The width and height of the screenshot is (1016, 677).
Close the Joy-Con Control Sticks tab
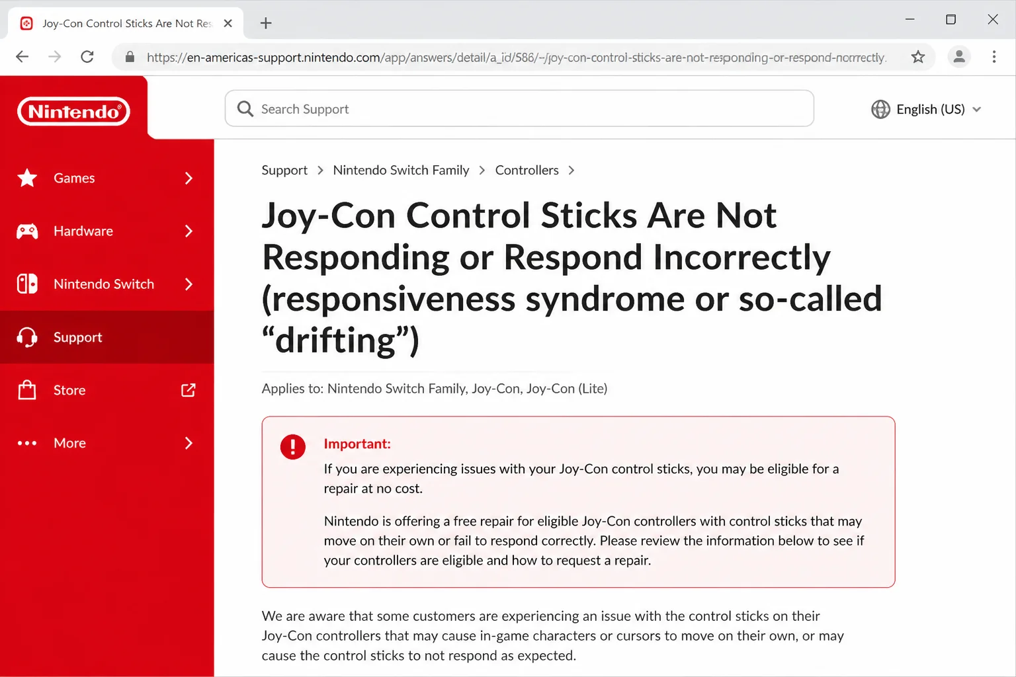(x=228, y=23)
